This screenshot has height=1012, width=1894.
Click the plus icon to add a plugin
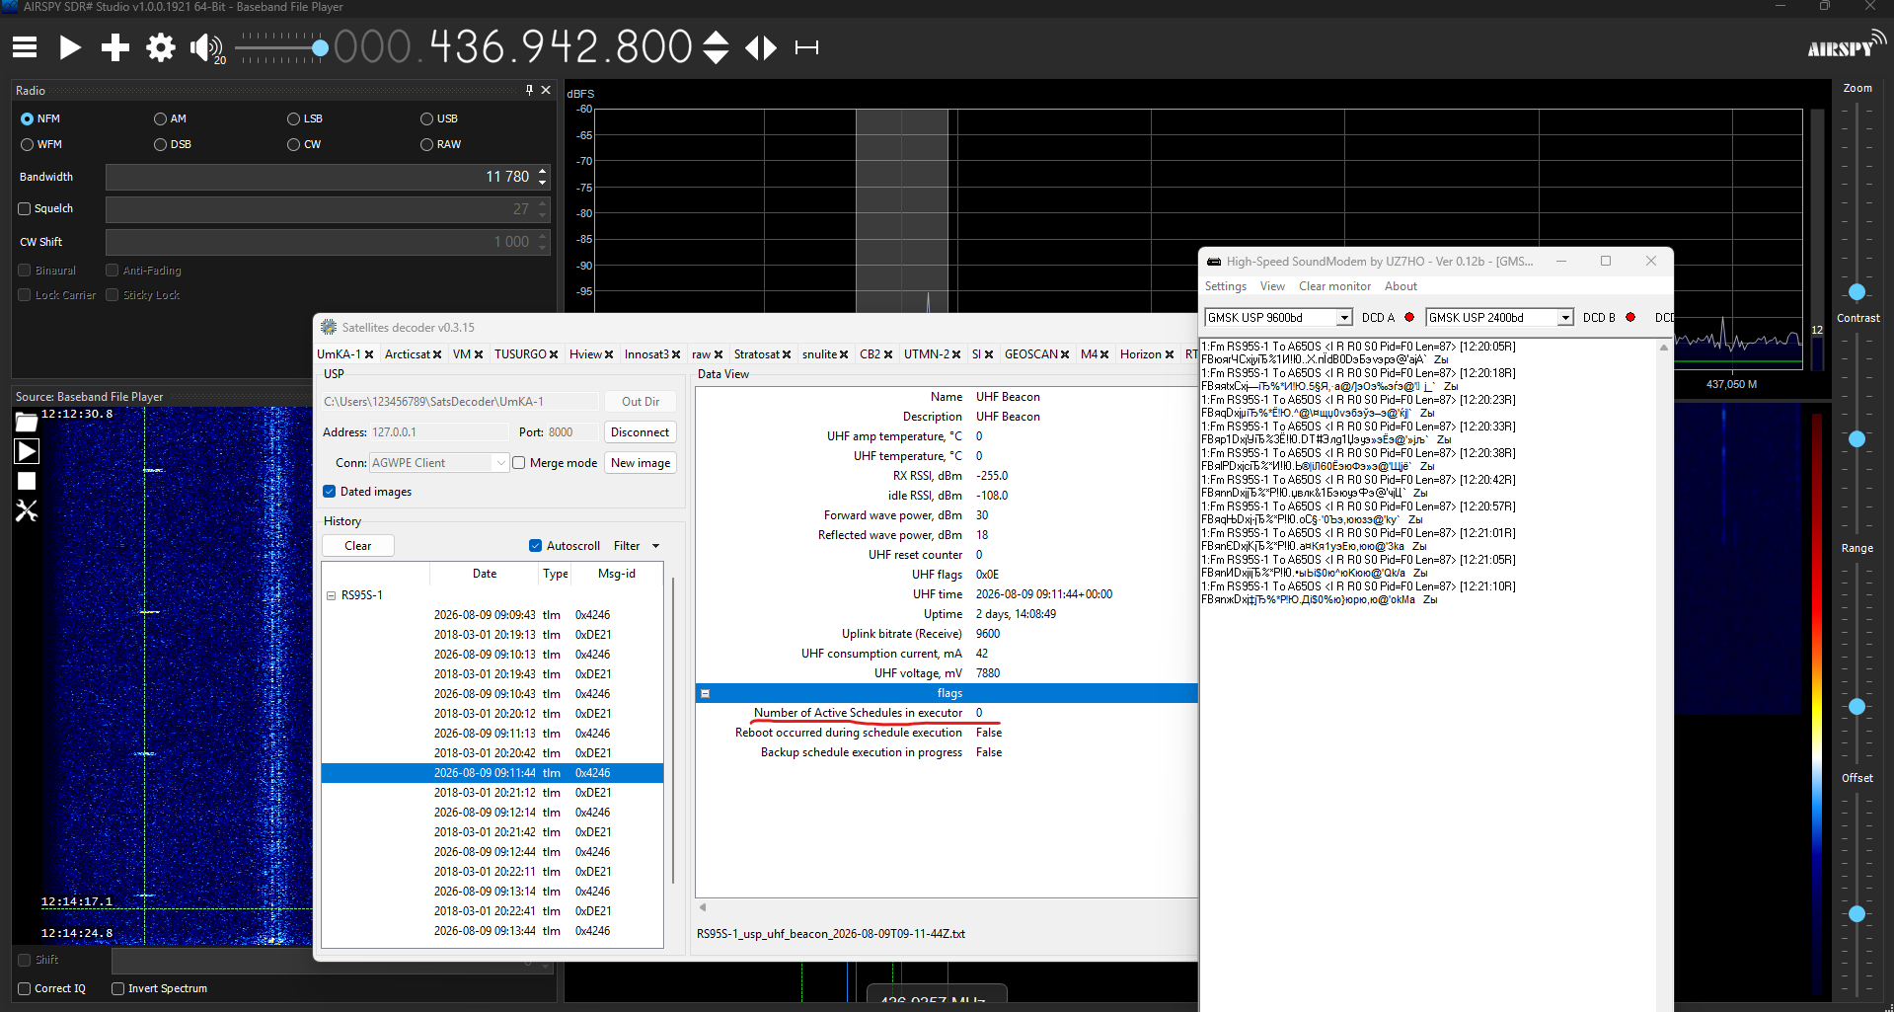click(x=115, y=47)
